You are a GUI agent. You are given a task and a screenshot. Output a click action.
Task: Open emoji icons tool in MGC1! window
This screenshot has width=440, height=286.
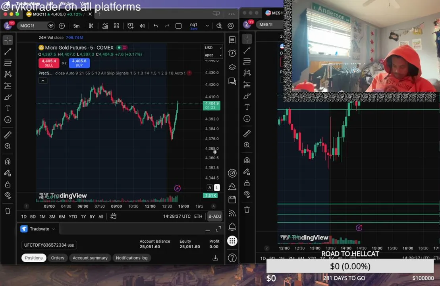tap(8, 120)
